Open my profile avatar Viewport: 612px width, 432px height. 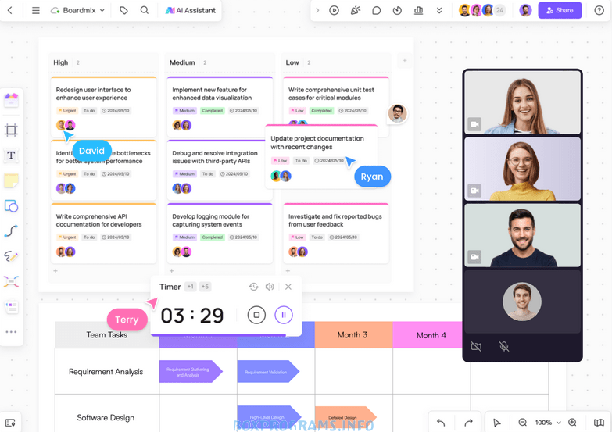(526, 10)
